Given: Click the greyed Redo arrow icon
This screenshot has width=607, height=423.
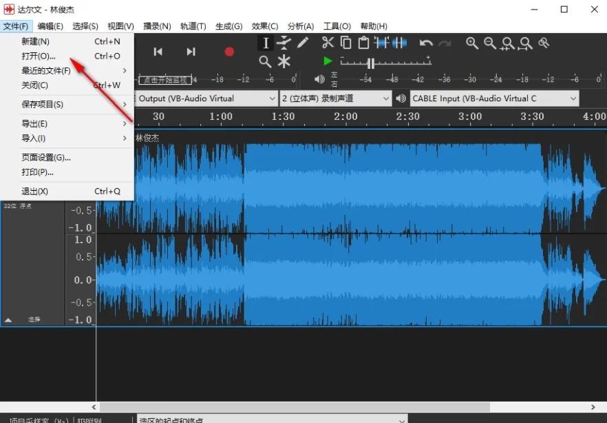Looking at the screenshot, I should [445, 43].
